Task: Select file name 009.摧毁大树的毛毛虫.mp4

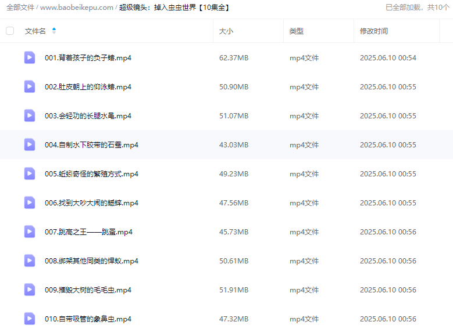Action: pos(88,290)
